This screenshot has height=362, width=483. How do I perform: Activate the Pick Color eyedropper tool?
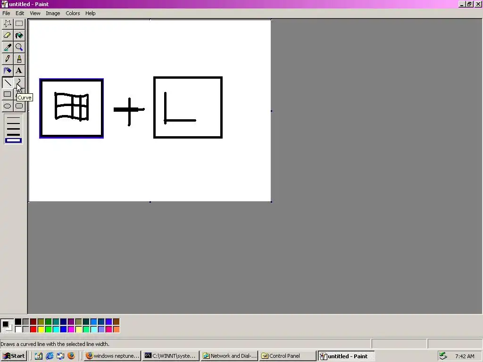coord(8,47)
